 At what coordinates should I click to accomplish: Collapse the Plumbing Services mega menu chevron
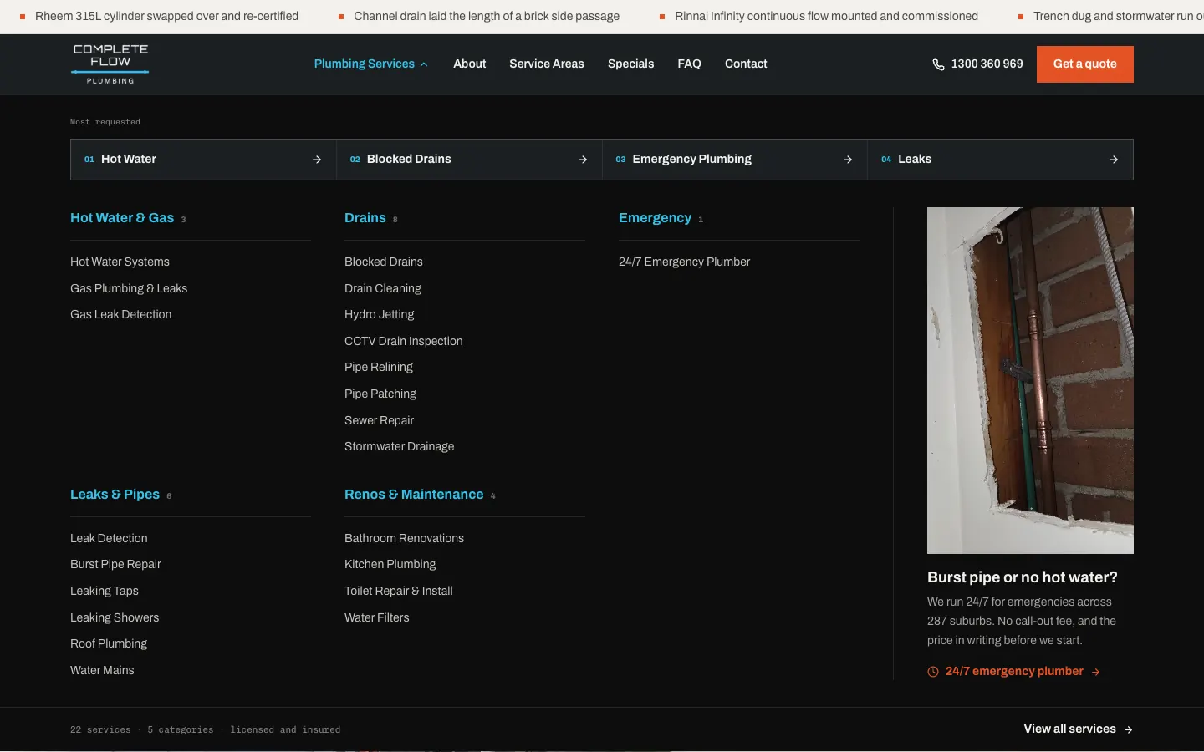[x=424, y=64]
